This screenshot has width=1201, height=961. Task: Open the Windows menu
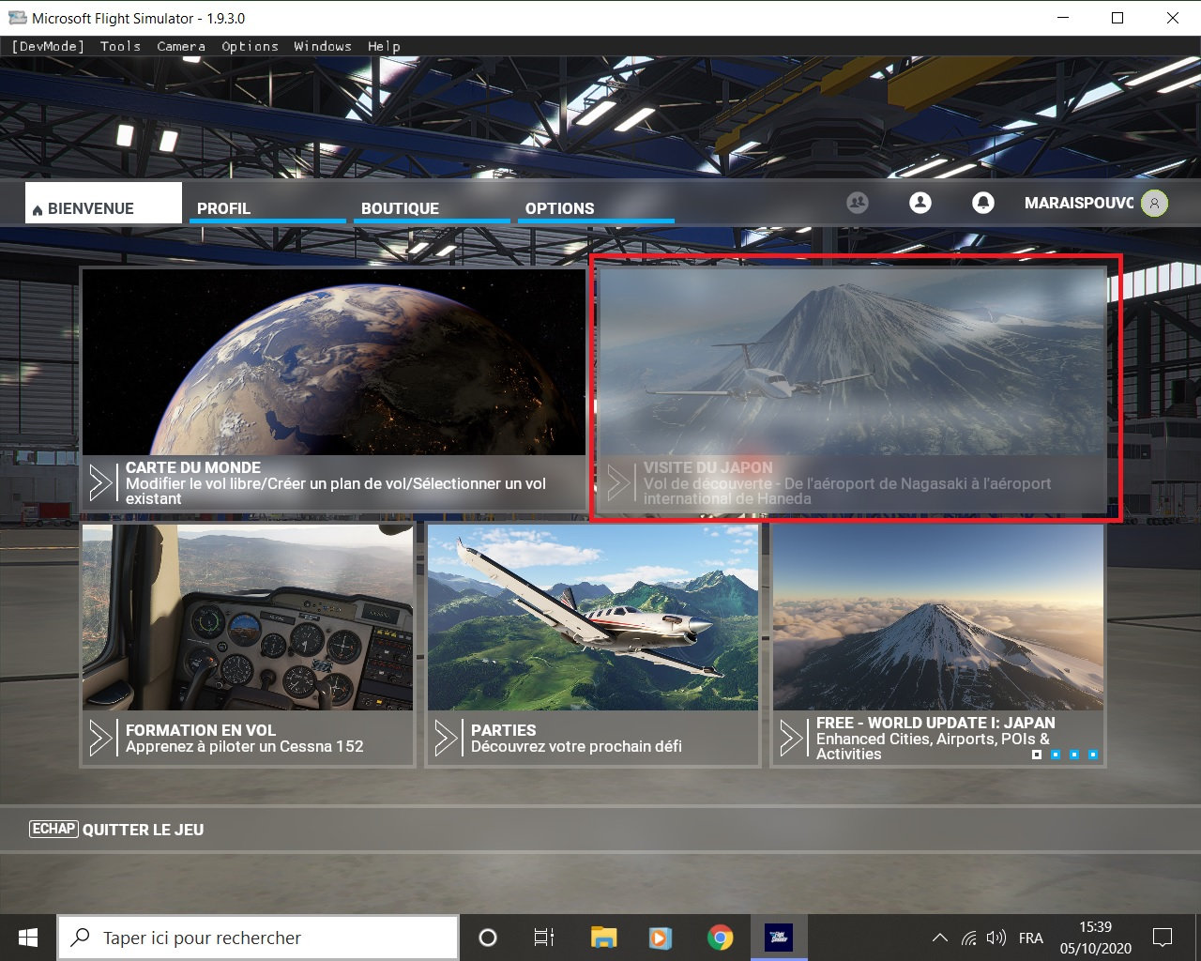pyautogui.click(x=323, y=46)
